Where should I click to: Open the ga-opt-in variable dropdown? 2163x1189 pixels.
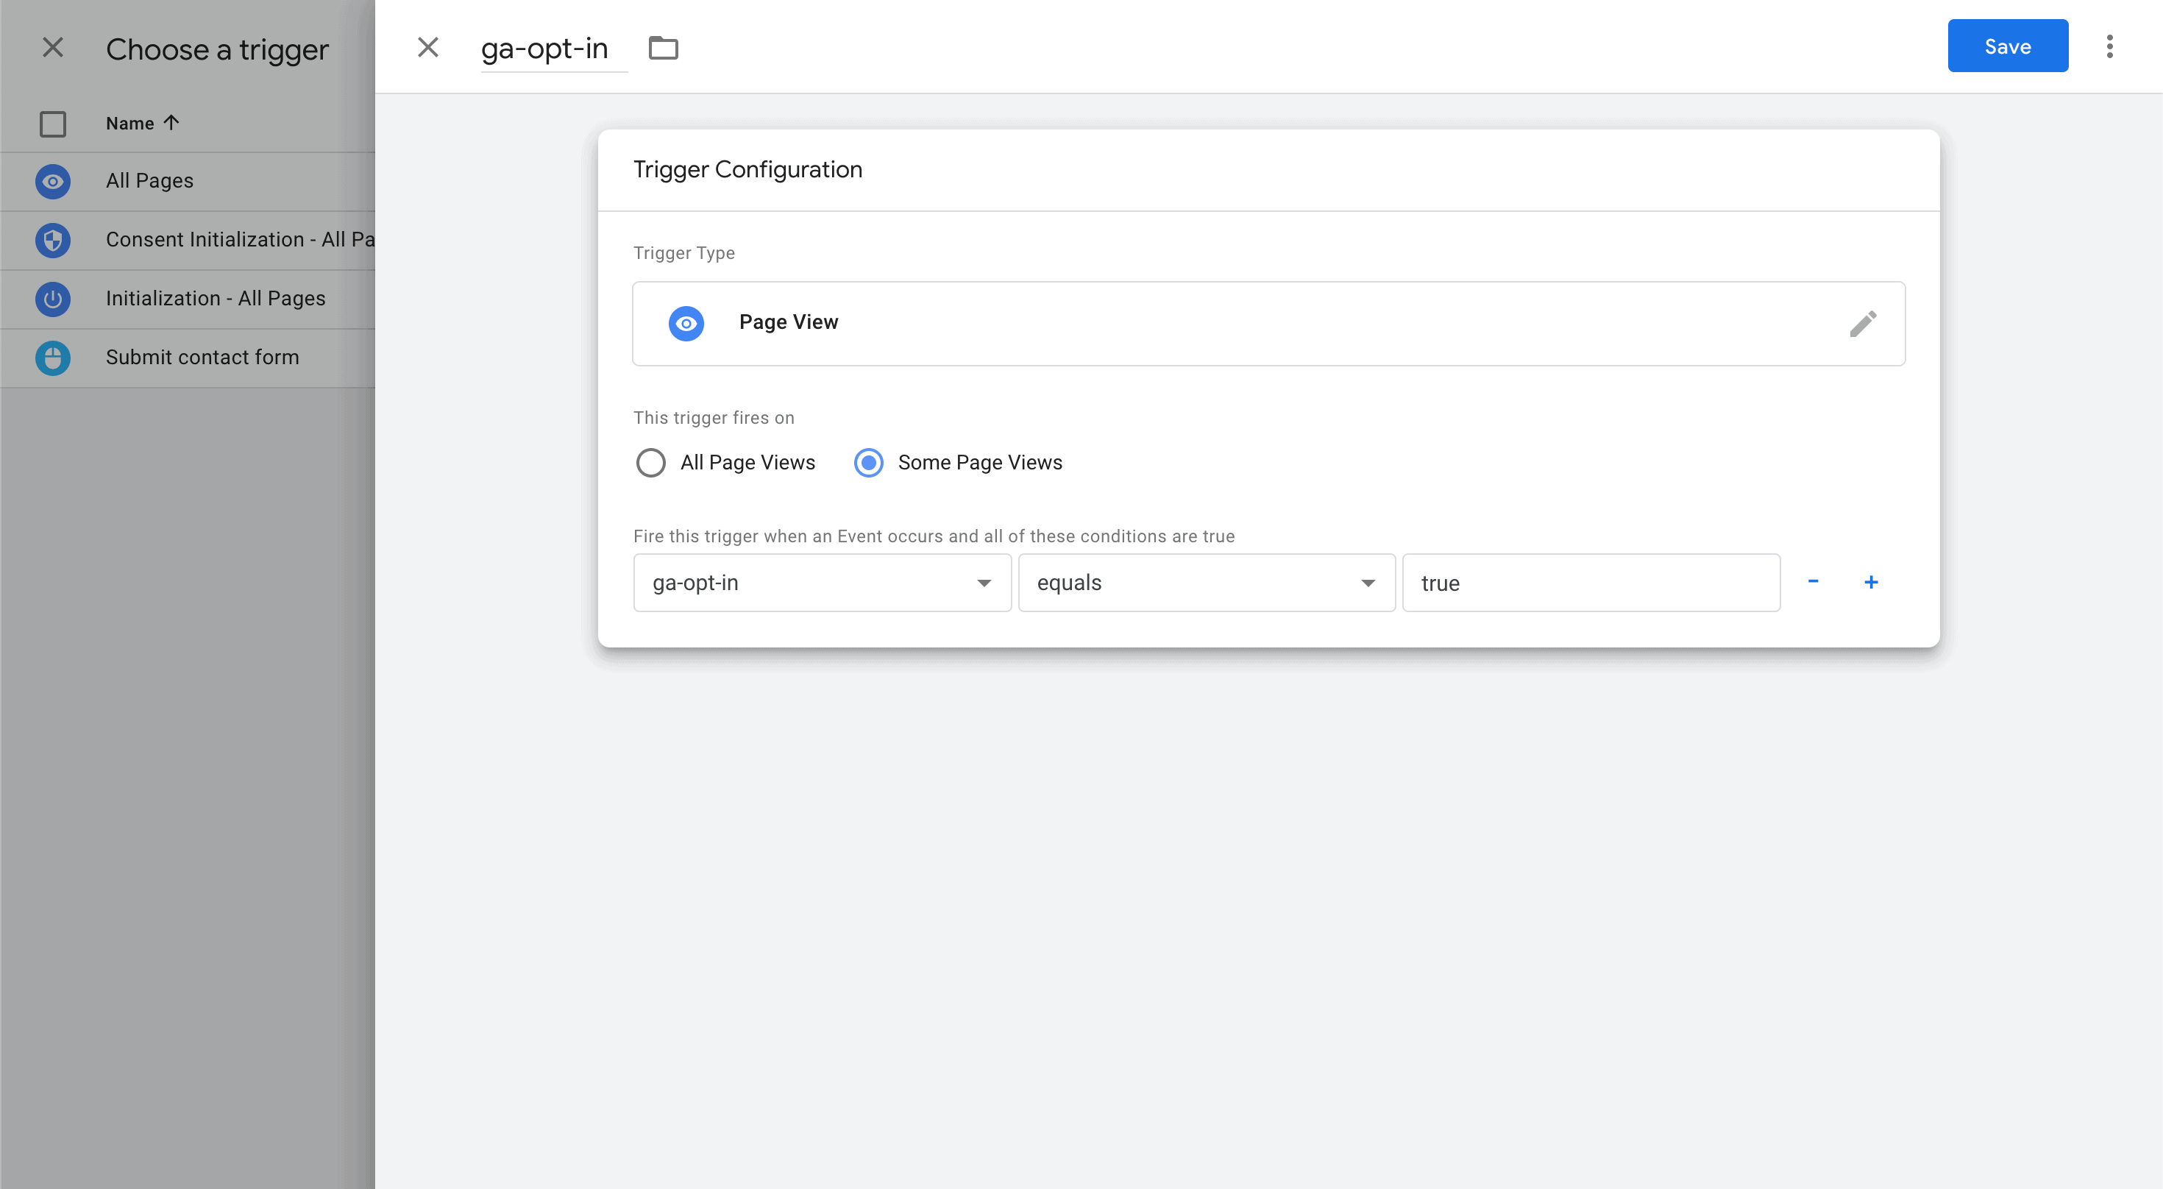(x=821, y=583)
